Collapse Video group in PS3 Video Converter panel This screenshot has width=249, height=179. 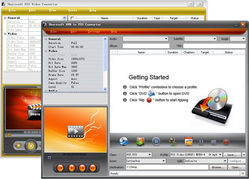[5, 34]
